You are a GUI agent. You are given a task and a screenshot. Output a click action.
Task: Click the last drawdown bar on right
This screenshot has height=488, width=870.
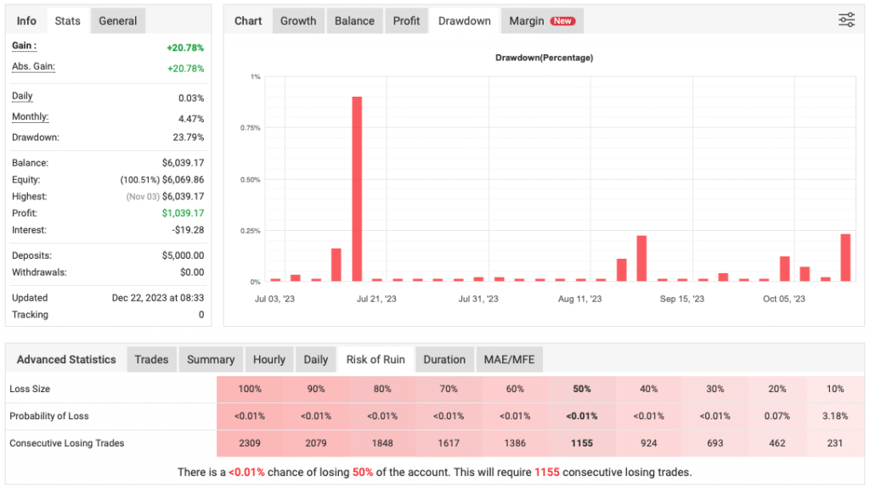(845, 257)
